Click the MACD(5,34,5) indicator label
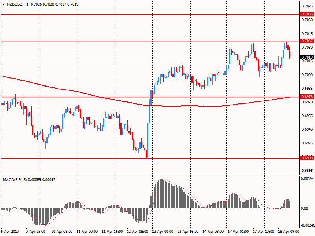315x236 pixels. [x=15, y=180]
